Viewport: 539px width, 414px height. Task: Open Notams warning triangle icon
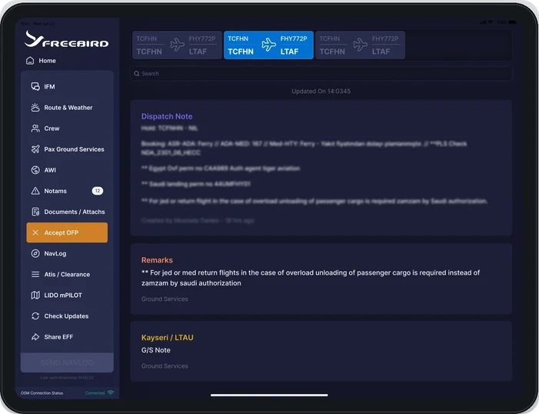[x=35, y=191]
